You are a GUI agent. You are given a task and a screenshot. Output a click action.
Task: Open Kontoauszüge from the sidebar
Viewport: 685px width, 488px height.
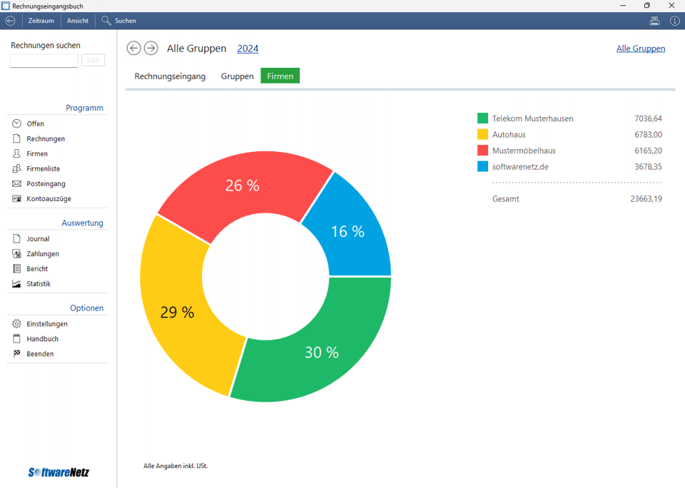click(49, 199)
